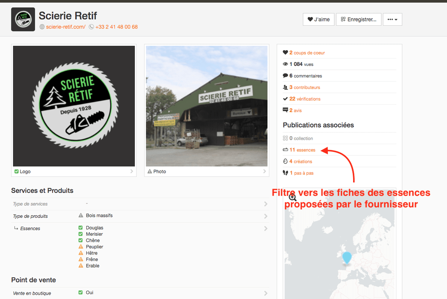Expand the Type de services row chevron
Image resolution: width=447 pixels, height=299 pixels.
266,204
